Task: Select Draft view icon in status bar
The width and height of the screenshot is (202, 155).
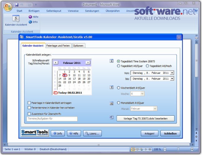Action: [x=150, y=149]
